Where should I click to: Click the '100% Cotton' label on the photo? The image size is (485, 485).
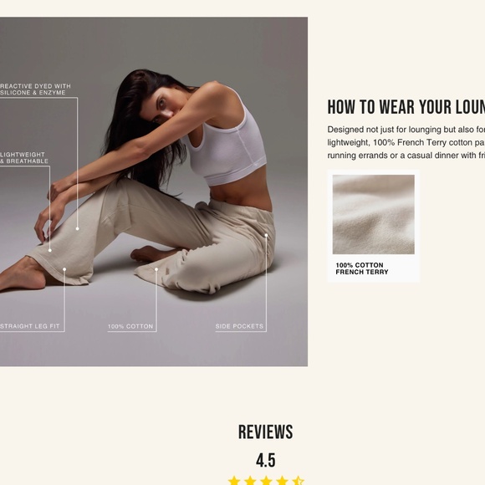(x=130, y=326)
